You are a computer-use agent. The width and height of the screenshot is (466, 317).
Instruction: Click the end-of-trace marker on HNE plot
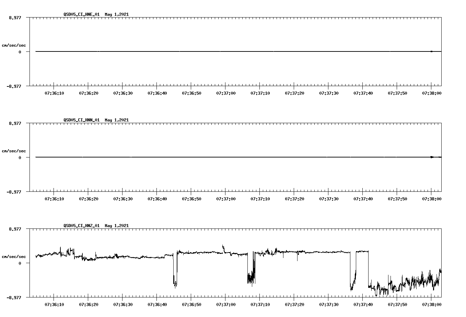pyautogui.click(x=431, y=51)
